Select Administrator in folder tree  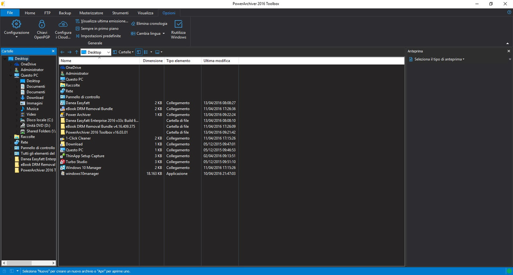tap(32, 70)
